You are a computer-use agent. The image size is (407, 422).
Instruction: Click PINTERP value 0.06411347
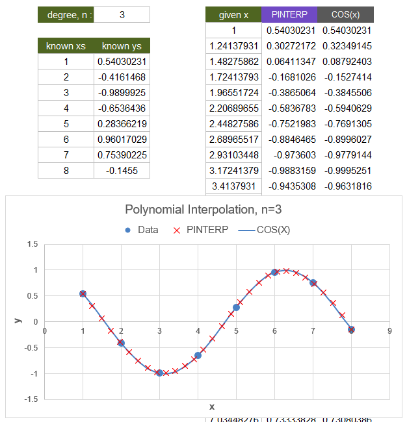click(x=291, y=62)
